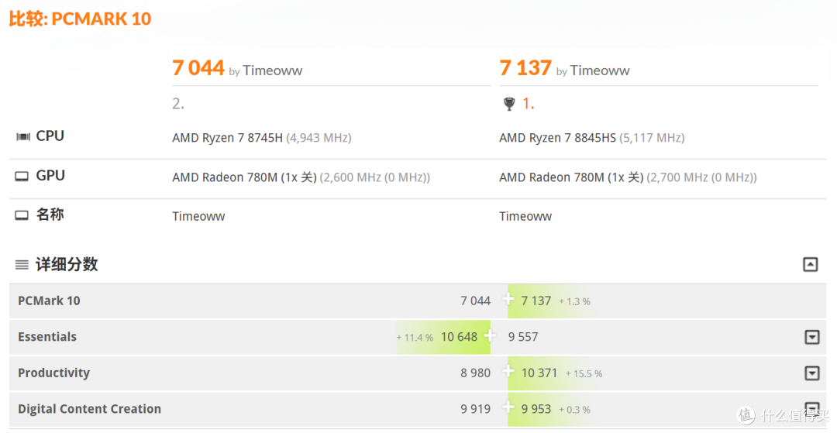Image resolution: width=837 pixels, height=433 pixels.
Task: Click the 10 371 Productivity score
Action: 539,373
